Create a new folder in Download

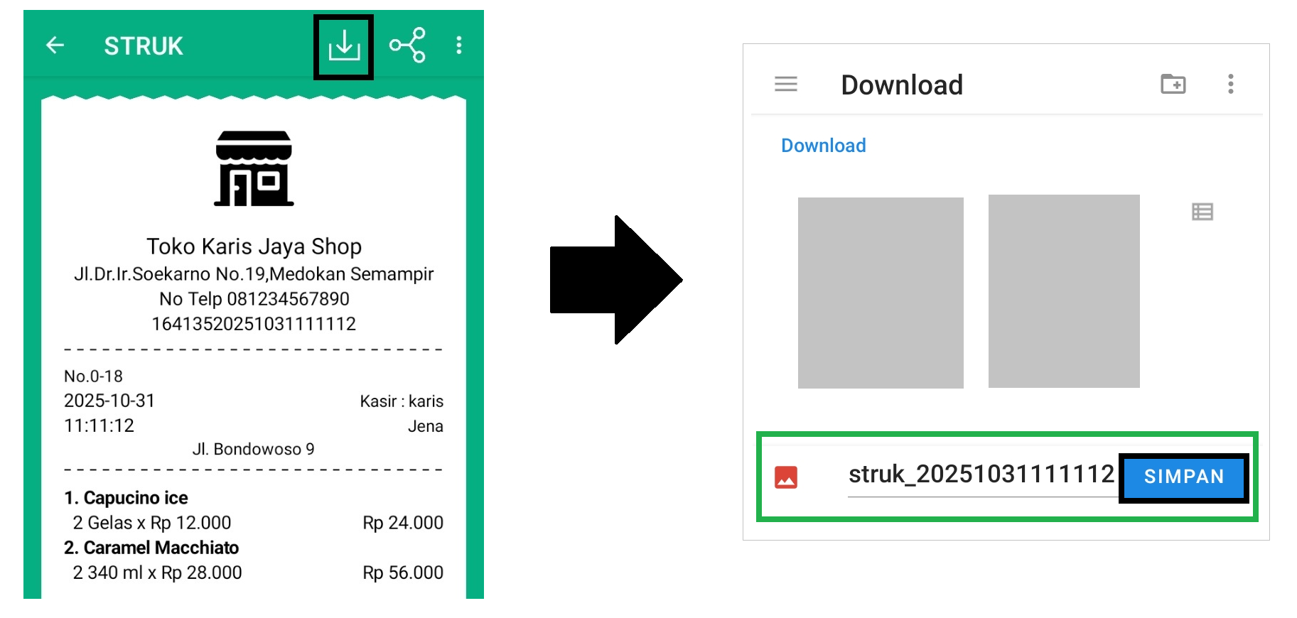pos(1173,85)
